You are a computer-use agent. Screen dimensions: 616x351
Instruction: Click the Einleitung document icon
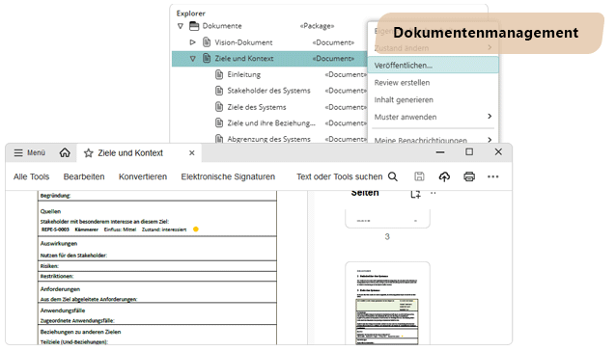[219, 74]
